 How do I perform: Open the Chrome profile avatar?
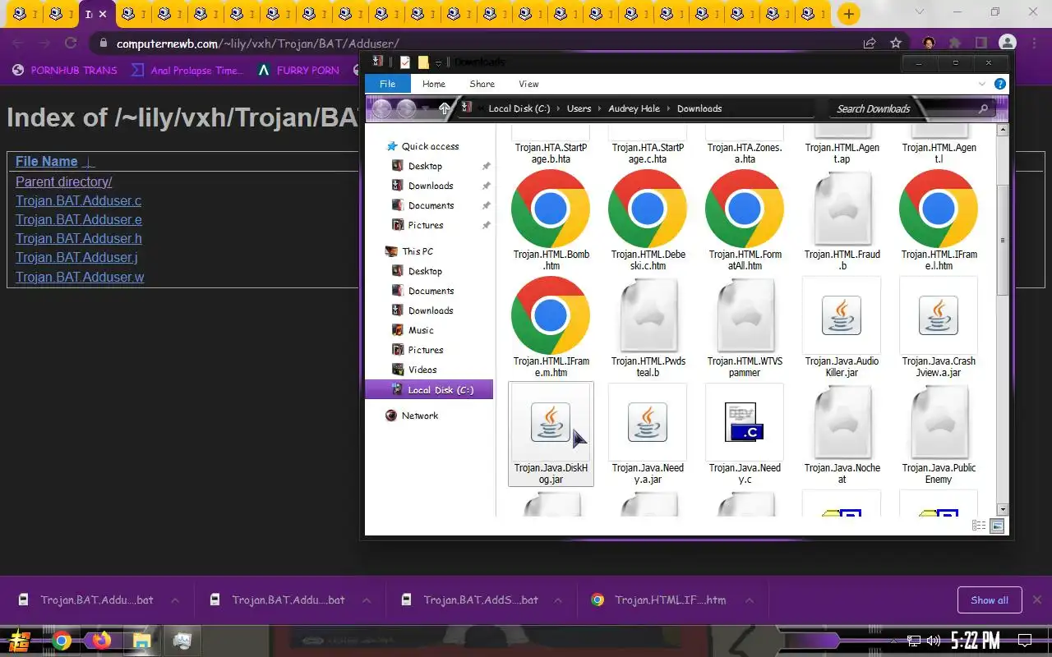tap(1008, 44)
